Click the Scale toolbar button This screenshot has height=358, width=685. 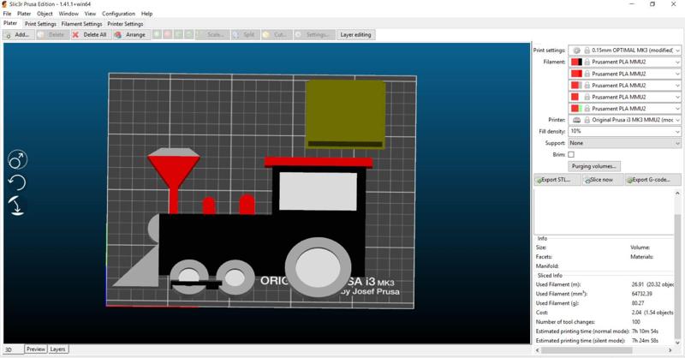(212, 34)
